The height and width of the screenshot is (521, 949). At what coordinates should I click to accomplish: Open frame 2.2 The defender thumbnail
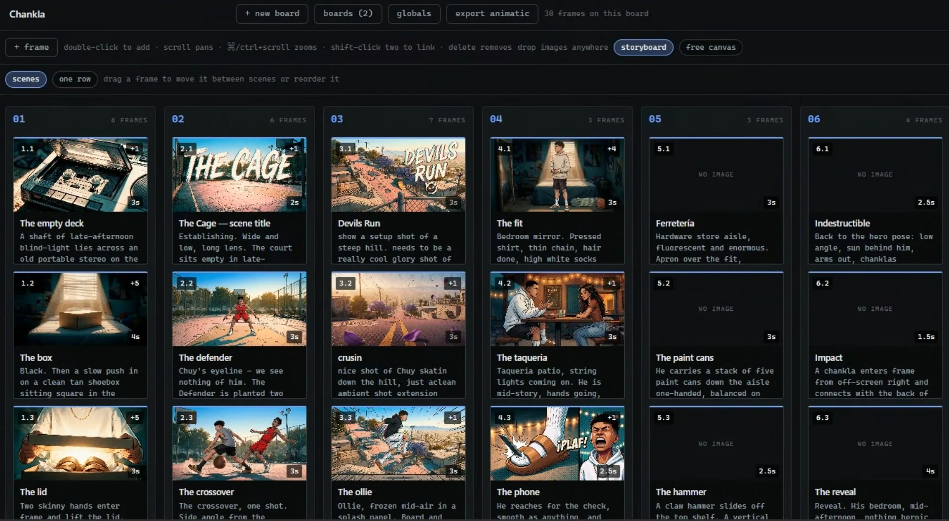tap(239, 309)
